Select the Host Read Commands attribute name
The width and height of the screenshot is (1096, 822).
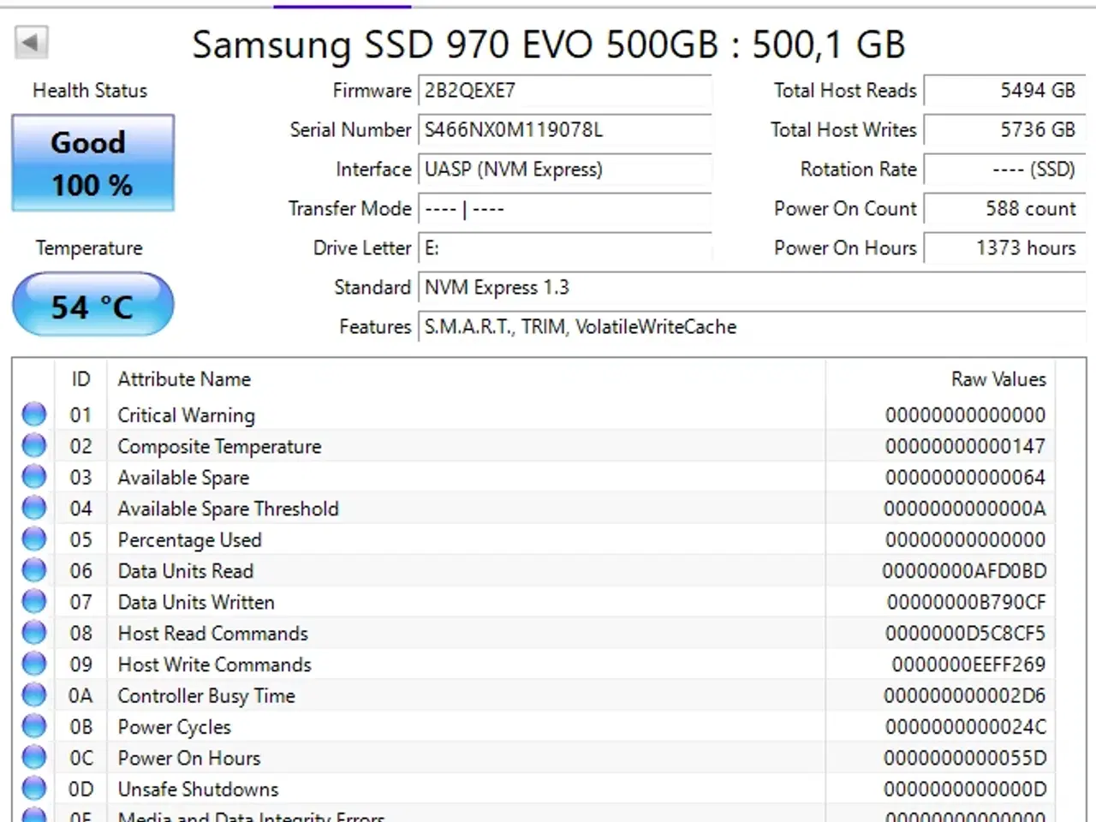pyautogui.click(x=212, y=634)
